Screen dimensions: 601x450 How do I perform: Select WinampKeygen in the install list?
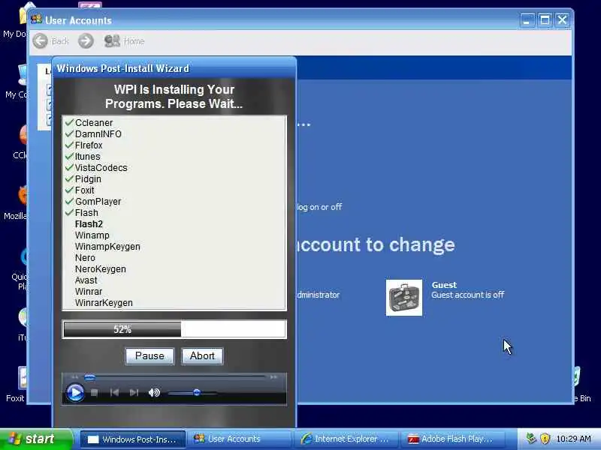pos(107,247)
